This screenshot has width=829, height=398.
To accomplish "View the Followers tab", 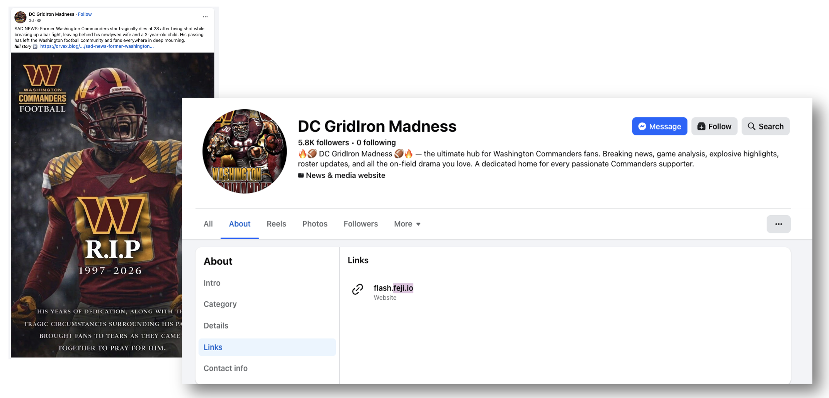I will pyautogui.click(x=360, y=224).
